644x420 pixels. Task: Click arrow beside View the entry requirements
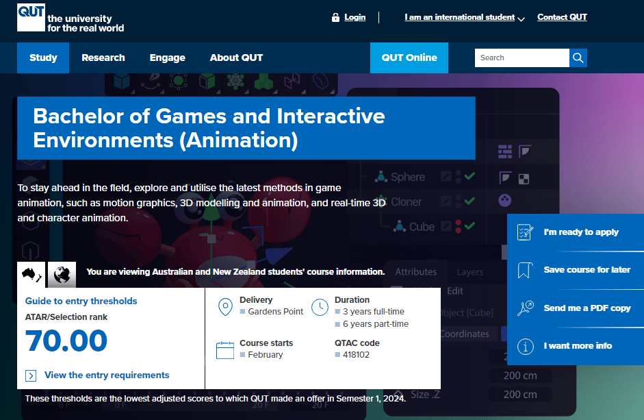30,375
